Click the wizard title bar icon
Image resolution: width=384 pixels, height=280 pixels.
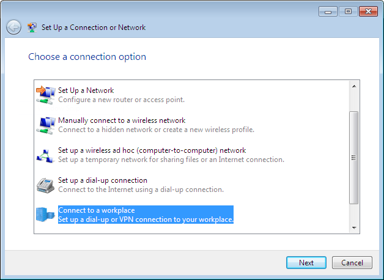(32, 28)
